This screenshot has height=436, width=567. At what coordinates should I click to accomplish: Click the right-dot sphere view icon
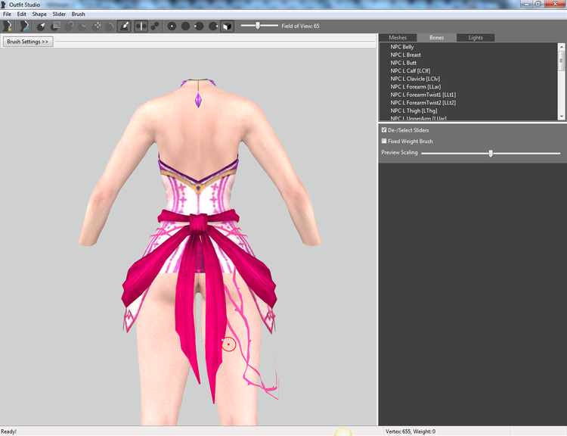[x=213, y=26]
